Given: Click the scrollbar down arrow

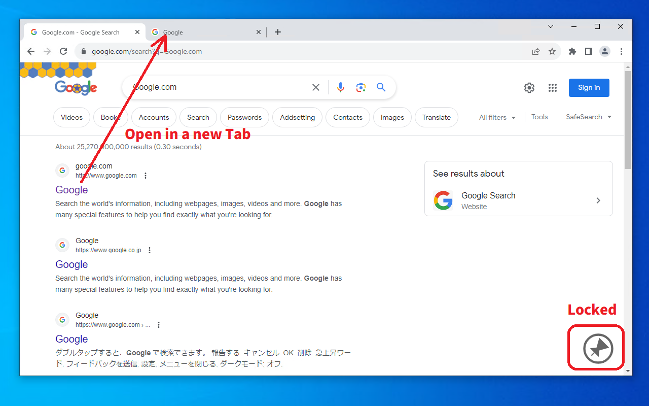Looking at the screenshot, I should coord(628,371).
